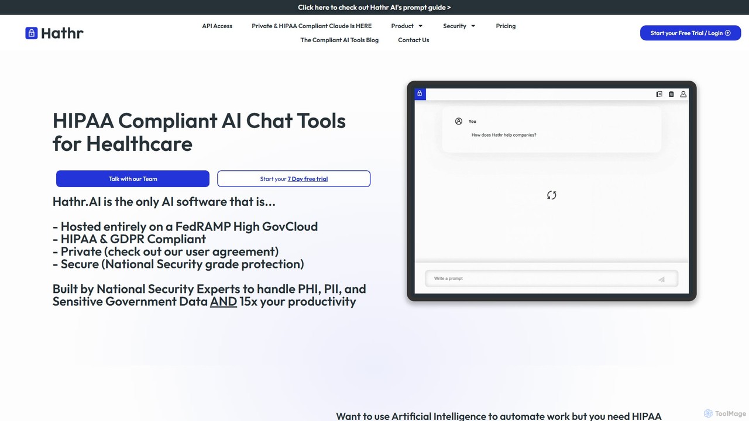Image resolution: width=749 pixels, height=421 pixels.
Task: Click the blue lock icon in demo window
Action: pyautogui.click(x=420, y=94)
